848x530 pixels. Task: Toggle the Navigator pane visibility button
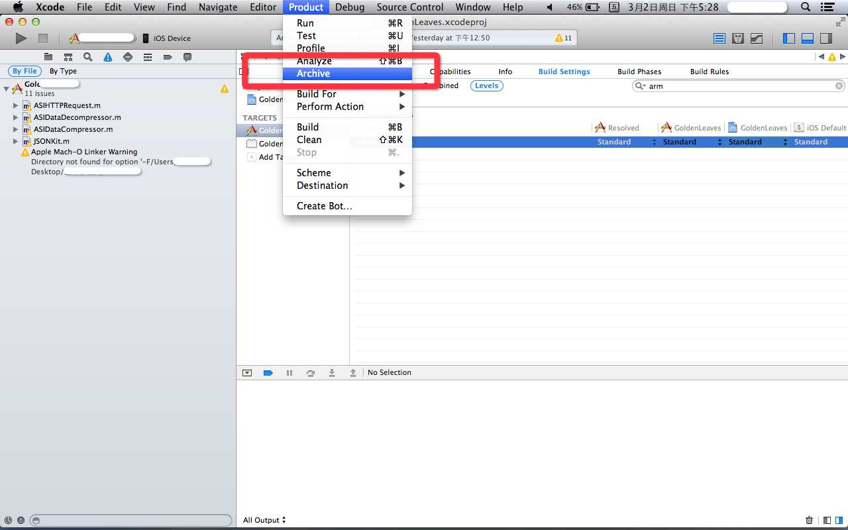tap(789, 38)
